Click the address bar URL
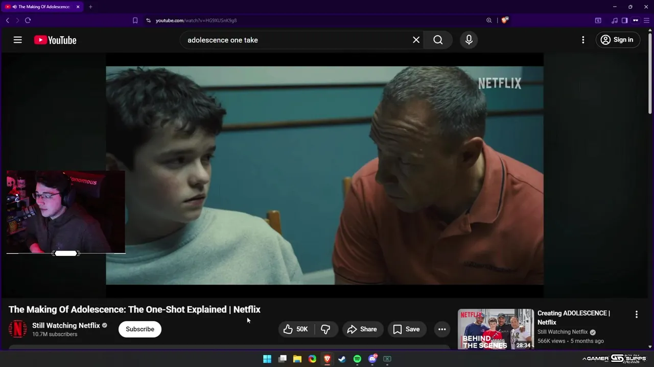 [x=196, y=20]
